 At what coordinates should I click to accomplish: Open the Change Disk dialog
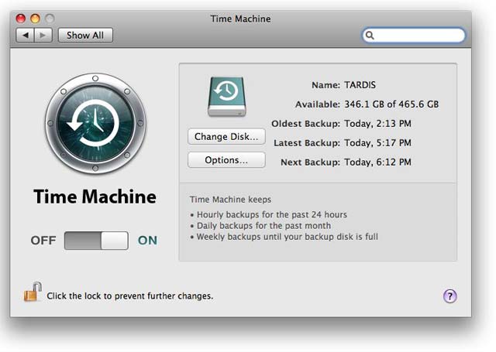click(x=226, y=137)
